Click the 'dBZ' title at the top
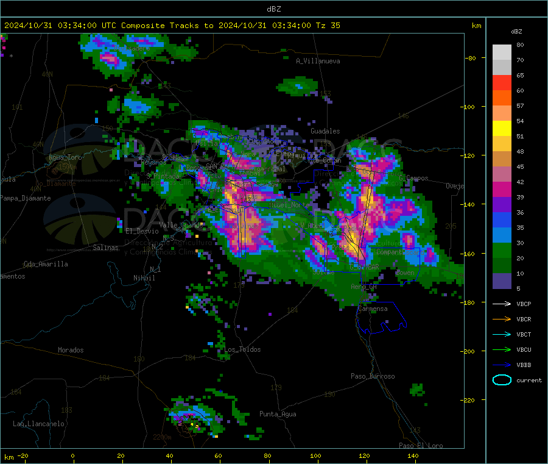This screenshot has height=464, width=548. (273, 9)
